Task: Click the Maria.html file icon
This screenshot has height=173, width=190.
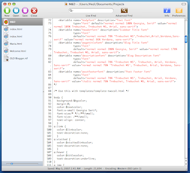Action: [x=6, y=44]
